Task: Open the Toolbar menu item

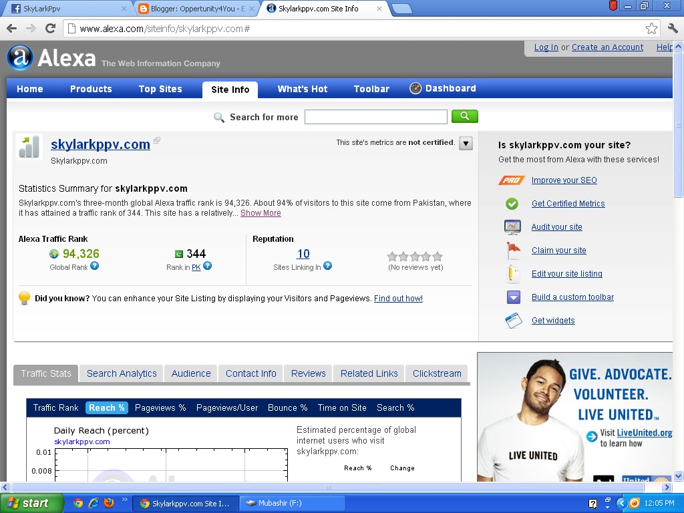Action: point(371,89)
